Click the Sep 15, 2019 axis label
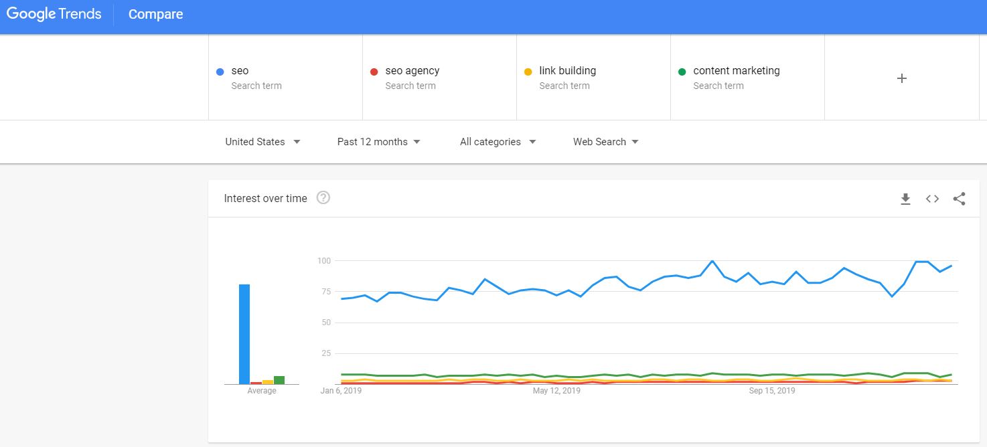The height and width of the screenshot is (447, 987). tap(772, 391)
